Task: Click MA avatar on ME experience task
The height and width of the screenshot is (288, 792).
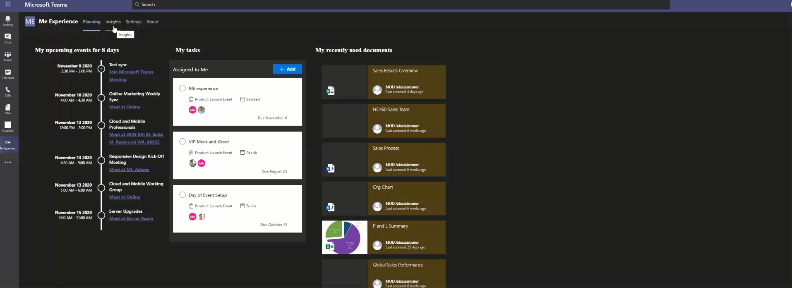Action: [x=192, y=110]
